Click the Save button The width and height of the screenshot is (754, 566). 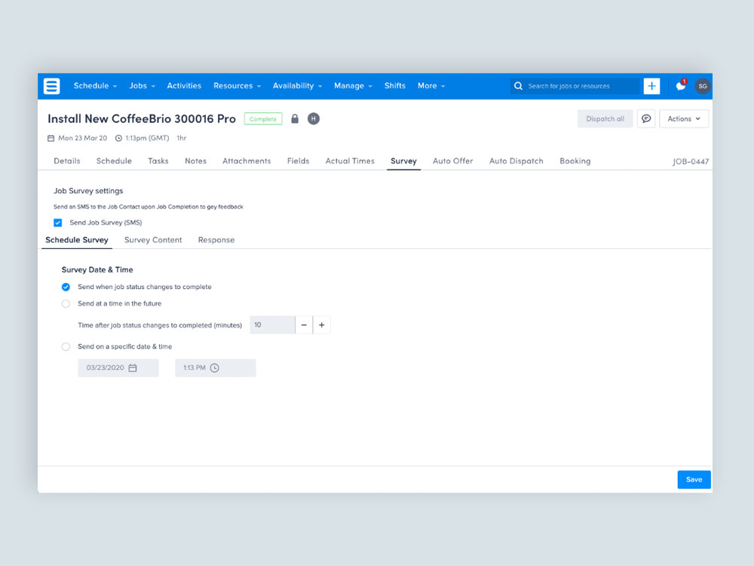[x=694, y=479]
